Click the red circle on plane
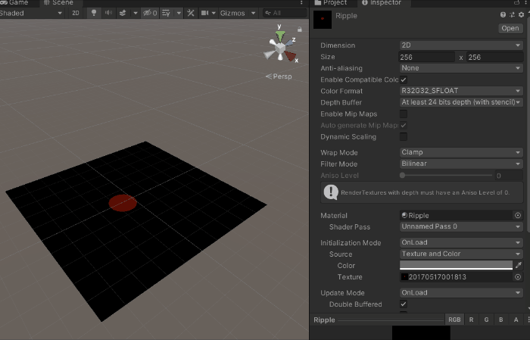Screen dimensions: 530x340 123,203
